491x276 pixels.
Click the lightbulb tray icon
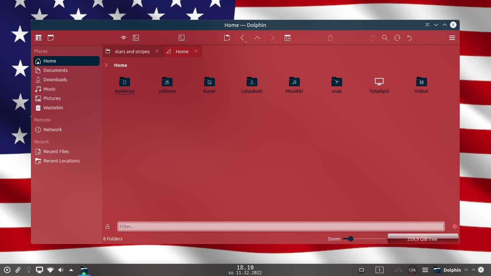click(29, 270)
